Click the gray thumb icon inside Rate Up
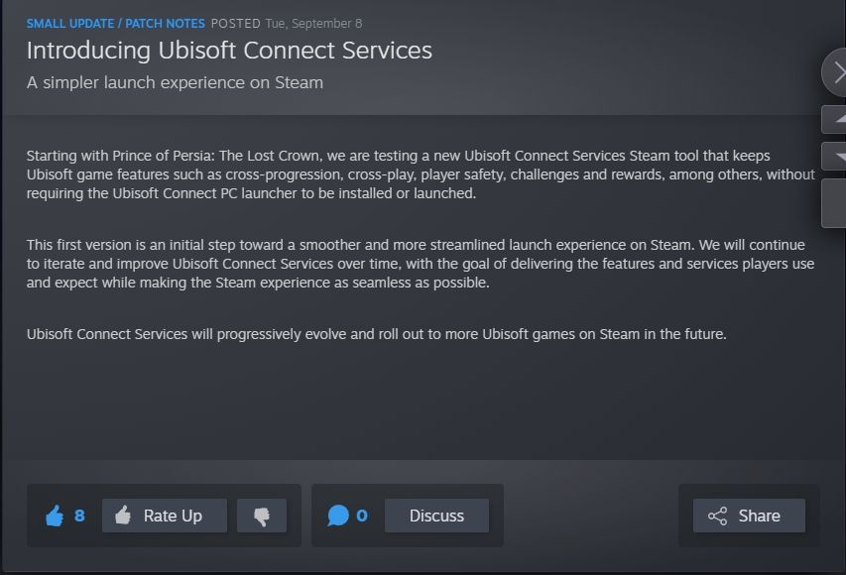 pos(123,516)
